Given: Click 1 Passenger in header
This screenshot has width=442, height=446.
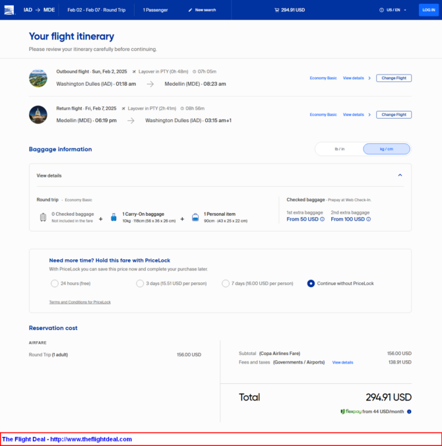Looking at the screenshot, I should point(155,10).
